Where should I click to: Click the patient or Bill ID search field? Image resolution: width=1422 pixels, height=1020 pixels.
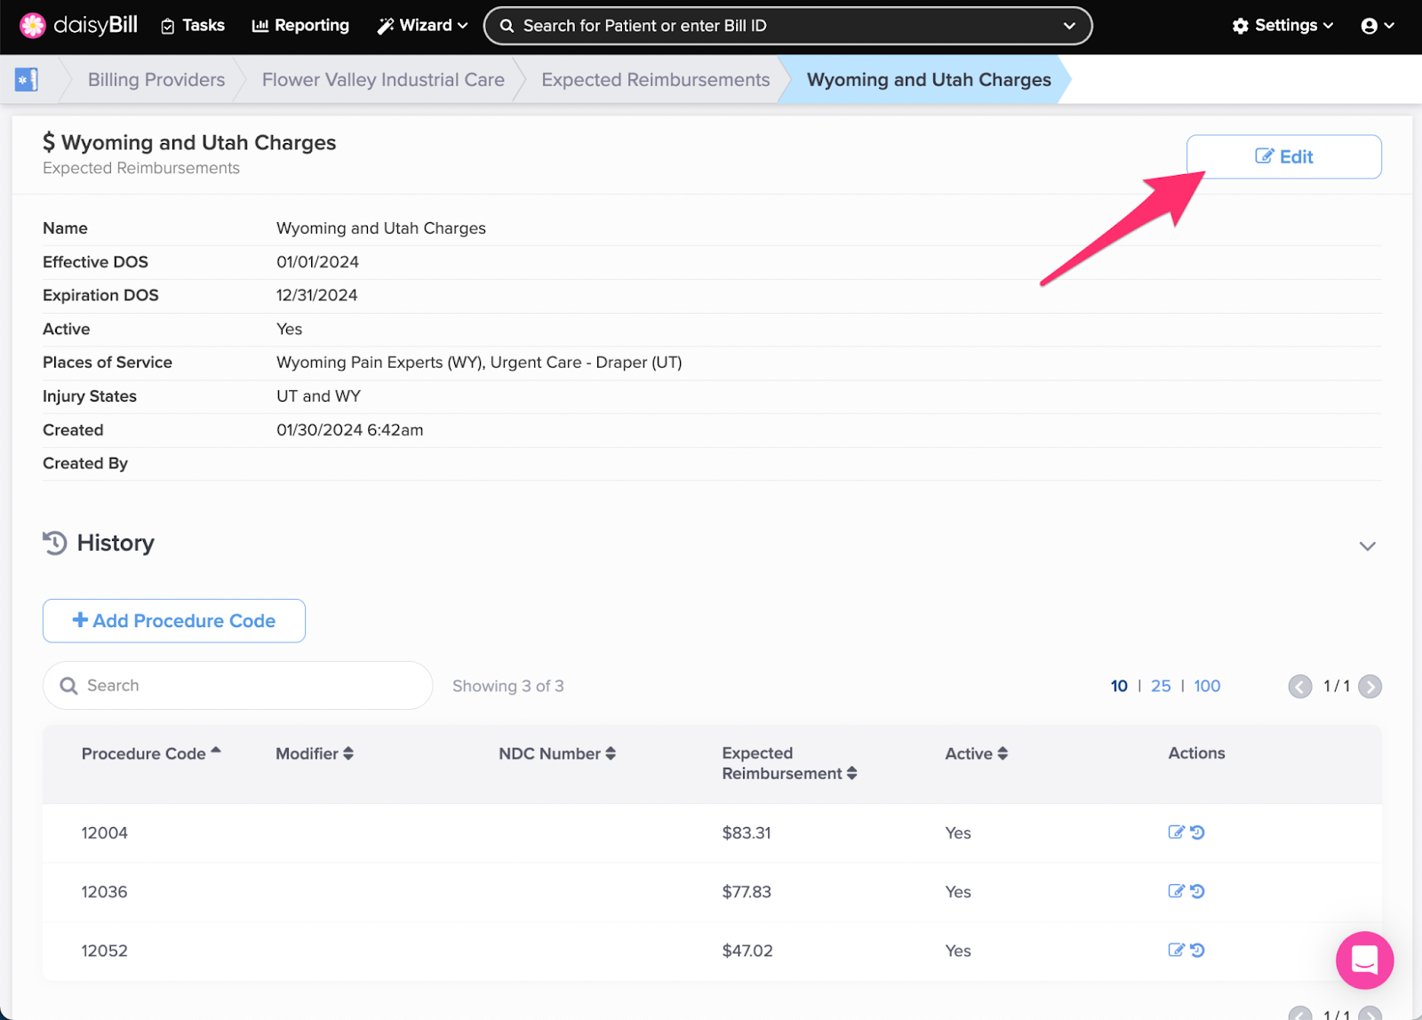(787, 26)
